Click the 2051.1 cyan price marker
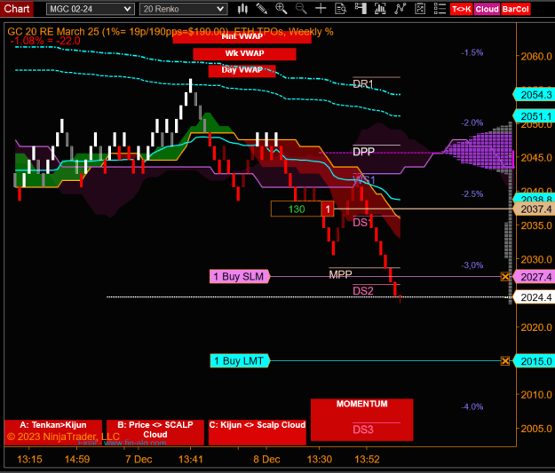This screenshot has height=473, width=555. [534, 116]
